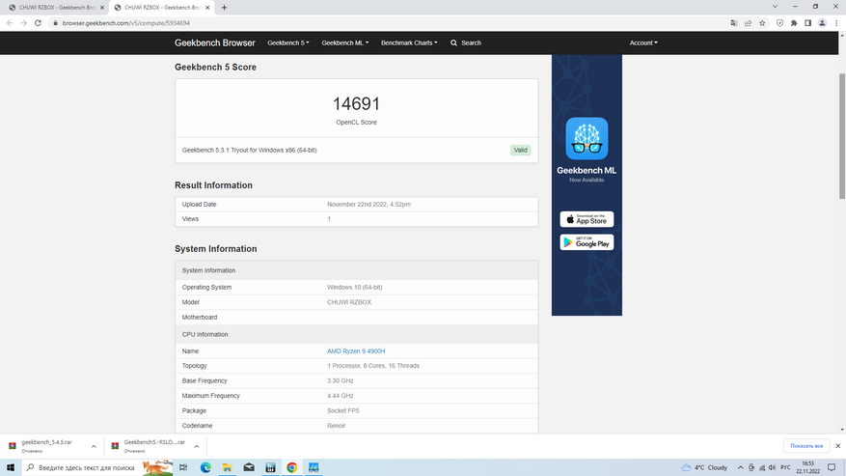The image size is (846, 476).
Task: Click the taskbar clock showing 16:53
Action: pyautogui.click(x=807, y=467)
